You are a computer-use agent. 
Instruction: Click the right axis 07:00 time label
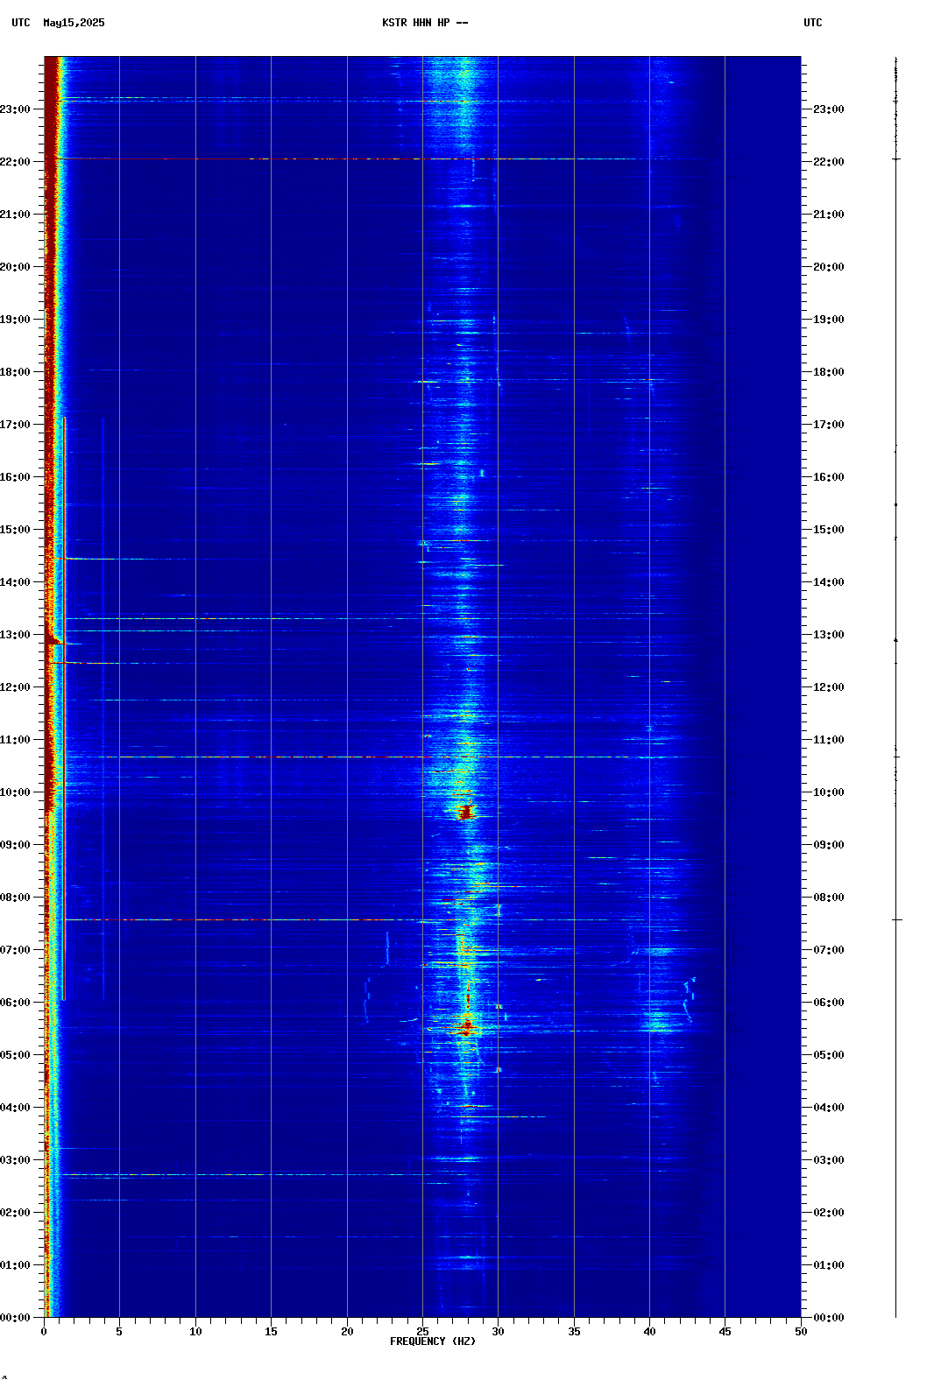[x=829, y=950]
